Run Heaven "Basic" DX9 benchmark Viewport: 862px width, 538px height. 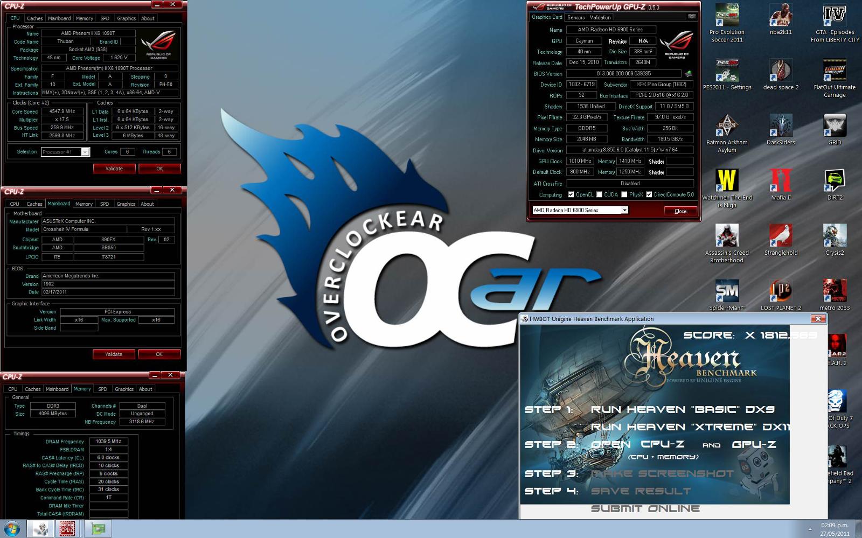(683, 409)
